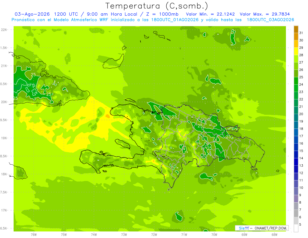This screenshot has height=238, width=308.
Task: Click the '68W' longitude label
Action: pyautogui.click(x=274, y=235)
